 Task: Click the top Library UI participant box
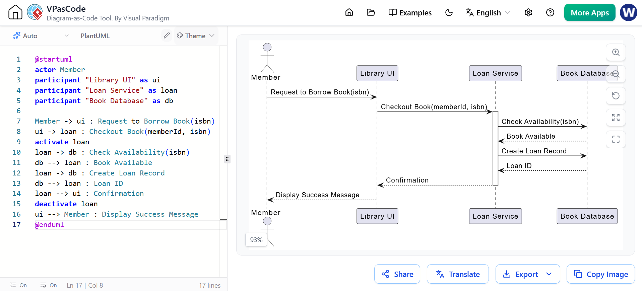coord(377,73)
